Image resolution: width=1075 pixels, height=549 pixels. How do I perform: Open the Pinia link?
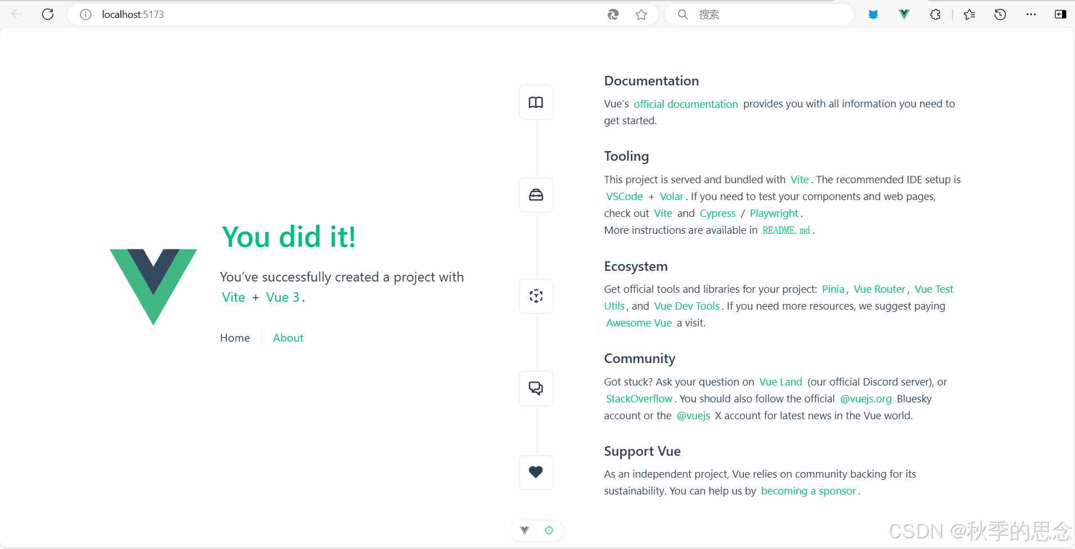click(x=833, y=289)
